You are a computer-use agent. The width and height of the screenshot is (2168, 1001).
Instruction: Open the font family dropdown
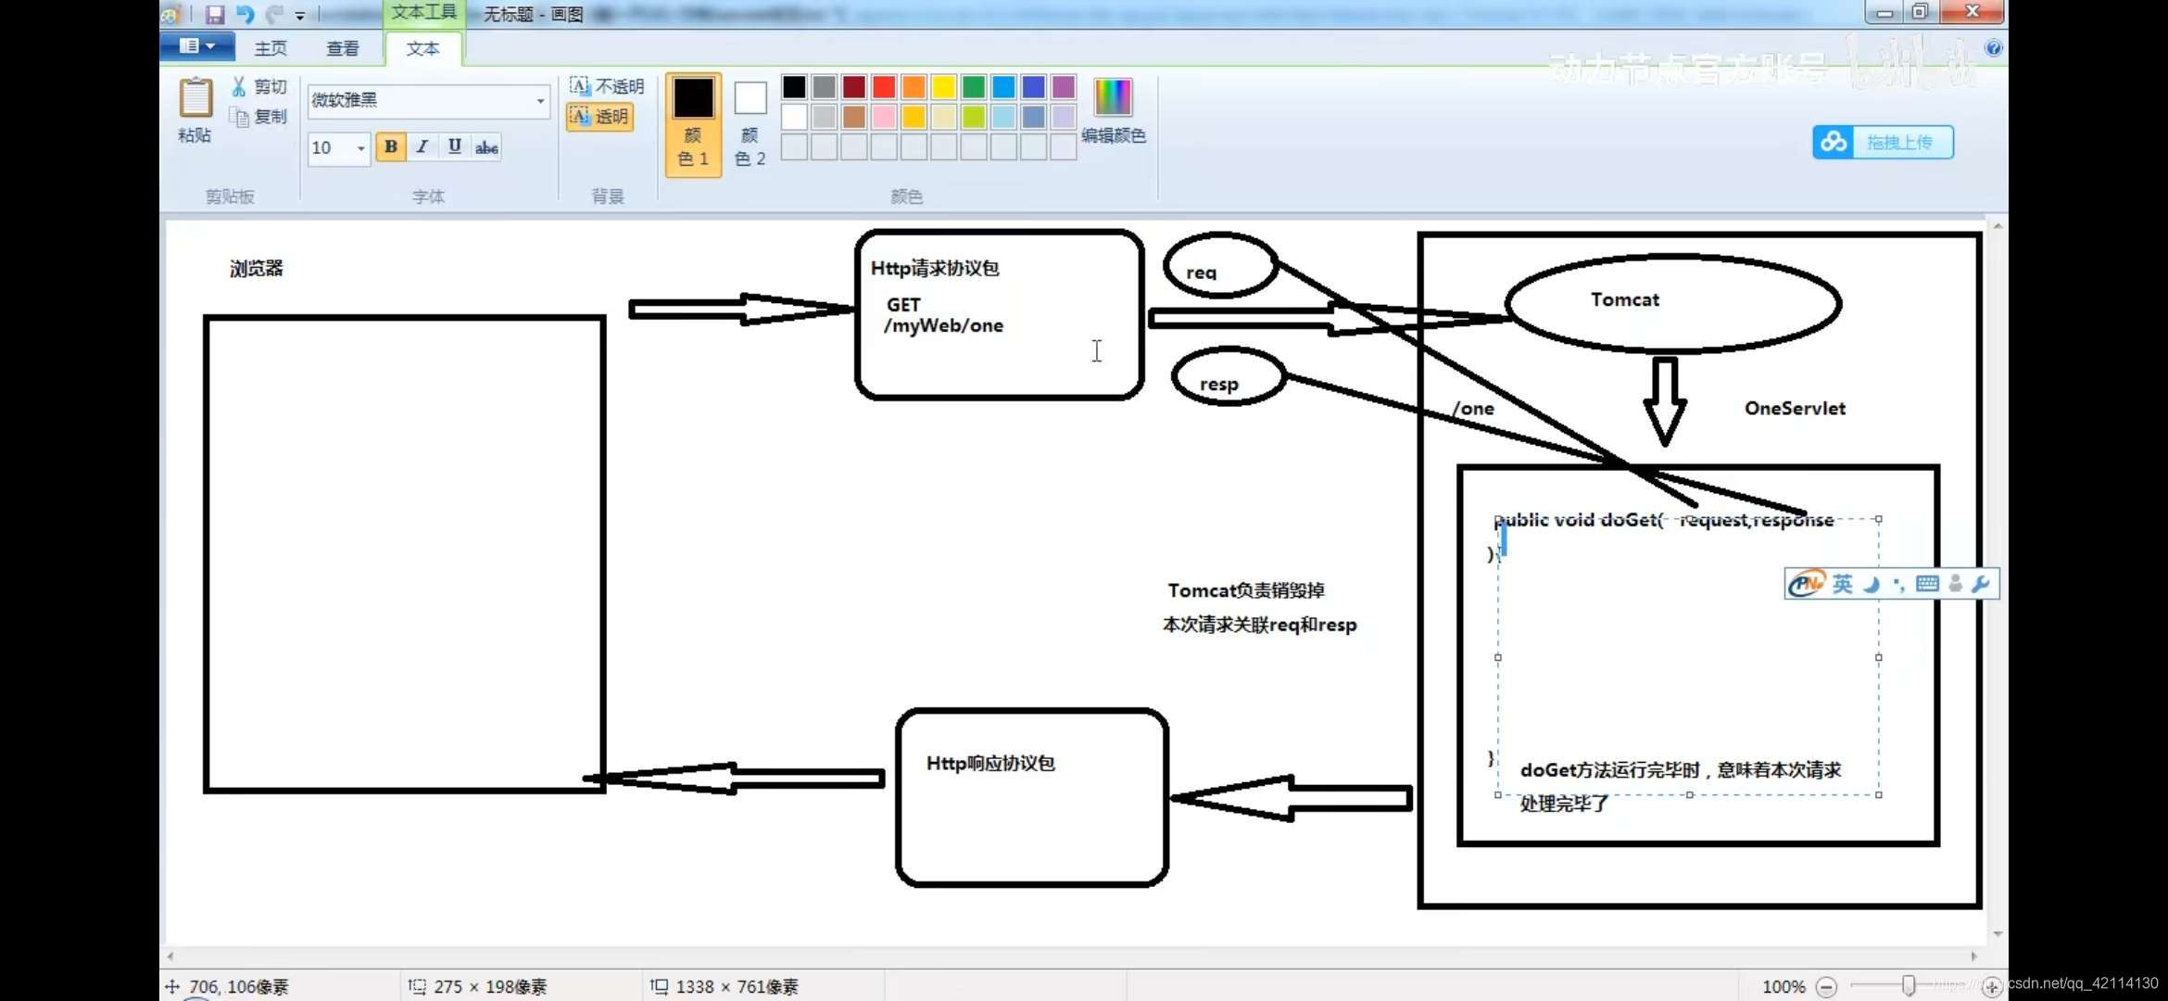[x=540, y=100]
